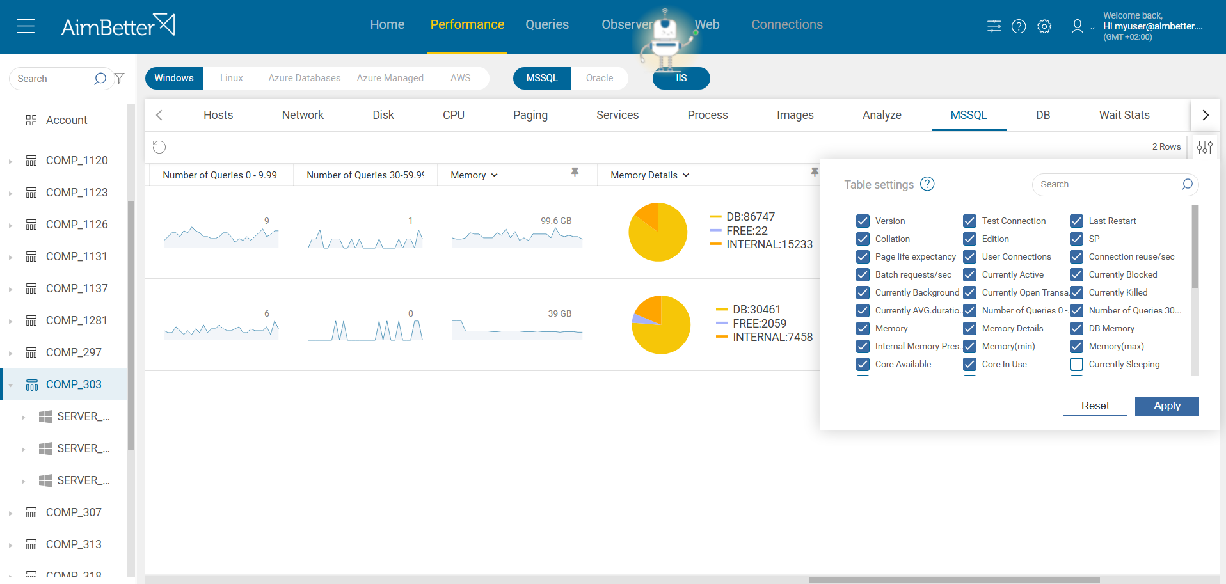The image size is (1226, 584).
Task: Open the user account dropdown arrow
Action: pos(1092,28)
